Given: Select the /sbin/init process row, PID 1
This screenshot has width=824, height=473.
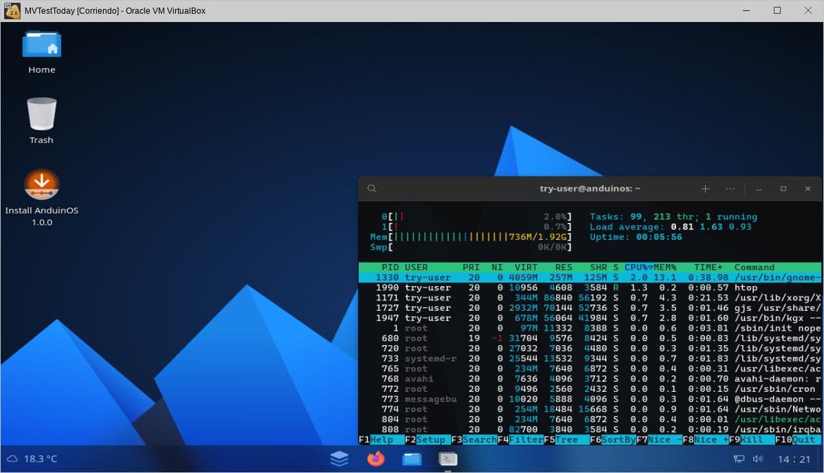Looking at the screenshot, I should coord(590,328).
